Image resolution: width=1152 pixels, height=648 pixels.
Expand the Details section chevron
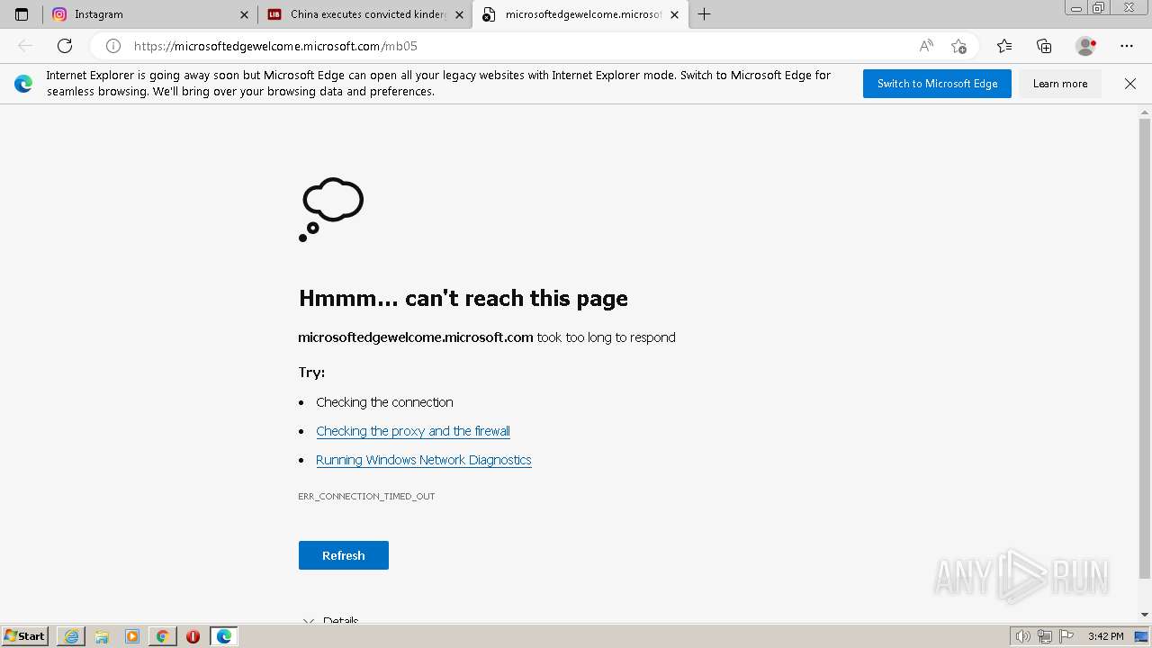pos(309,621)
